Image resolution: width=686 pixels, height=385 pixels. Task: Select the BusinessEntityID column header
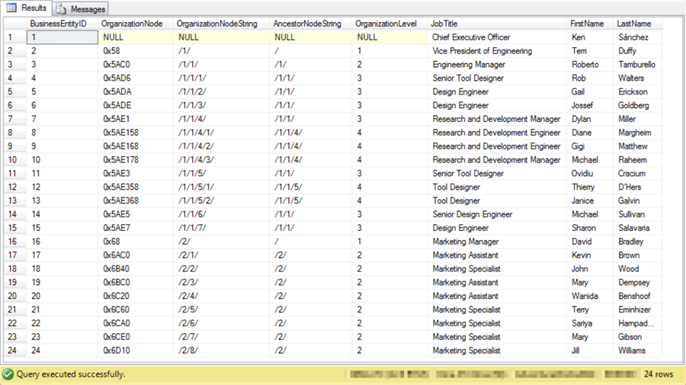(63, 24)
